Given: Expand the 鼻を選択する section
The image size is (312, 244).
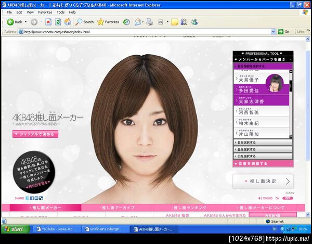Looking at the screenshot, I should [x=263, y=149].
